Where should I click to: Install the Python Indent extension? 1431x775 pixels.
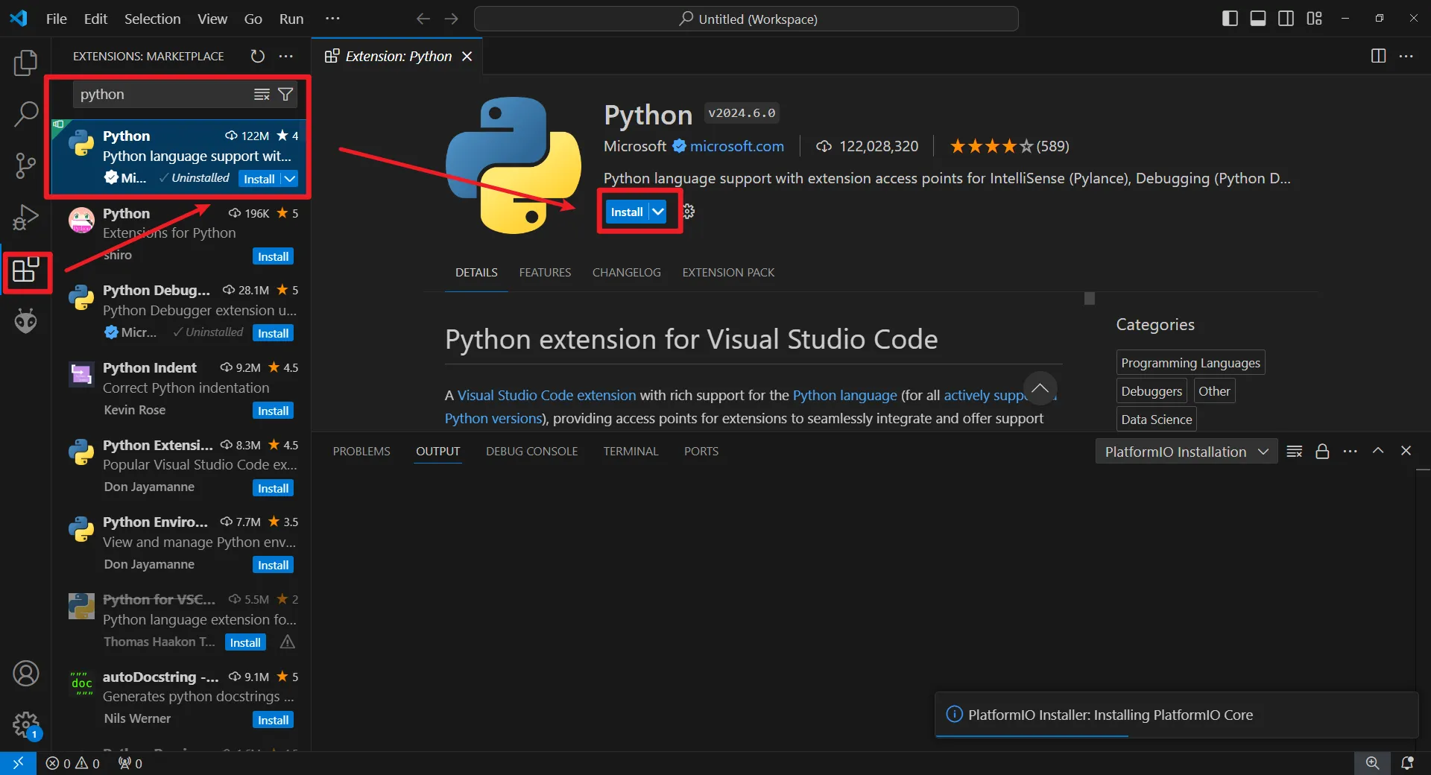(x=273, y=411)
